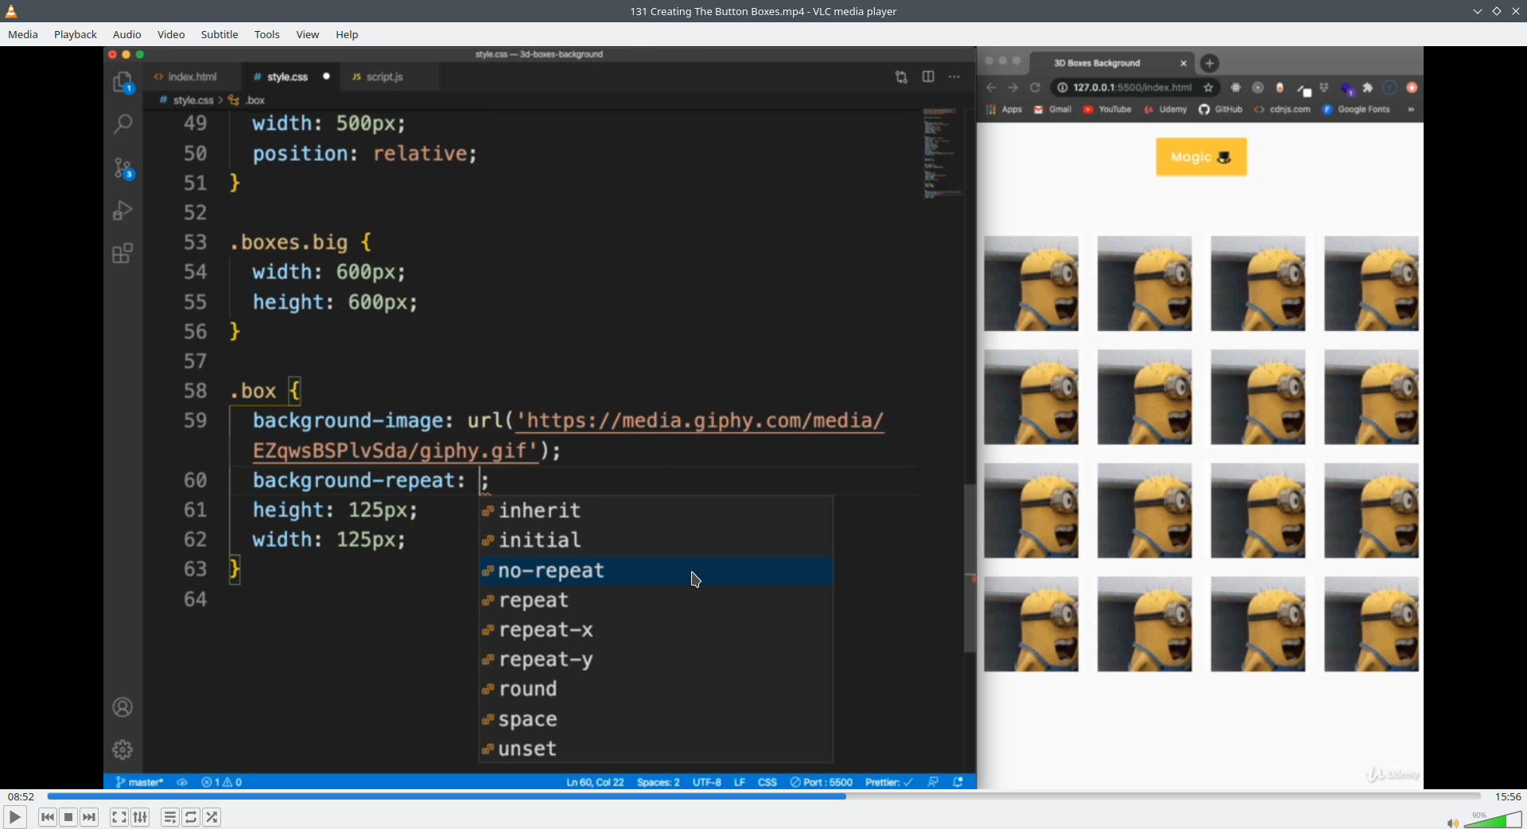Toggle random shuffle playback in VLC
1527x829 pixels.
212,817
